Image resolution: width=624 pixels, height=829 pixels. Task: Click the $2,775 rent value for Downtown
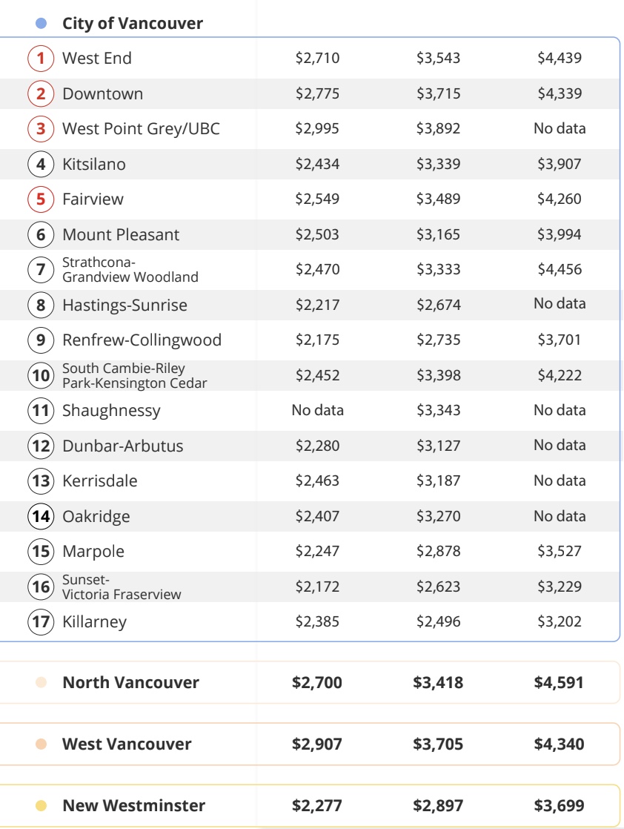click(x=317, y=93)
